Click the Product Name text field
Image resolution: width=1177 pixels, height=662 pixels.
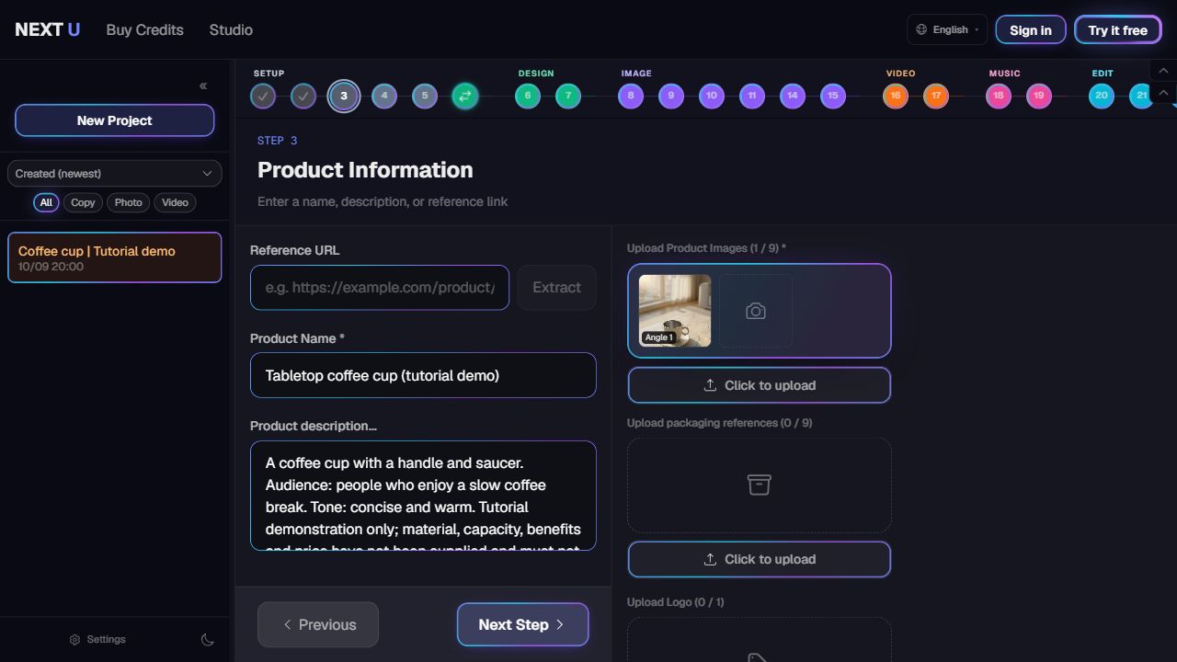pyautogui.click(x=423, y=375)
